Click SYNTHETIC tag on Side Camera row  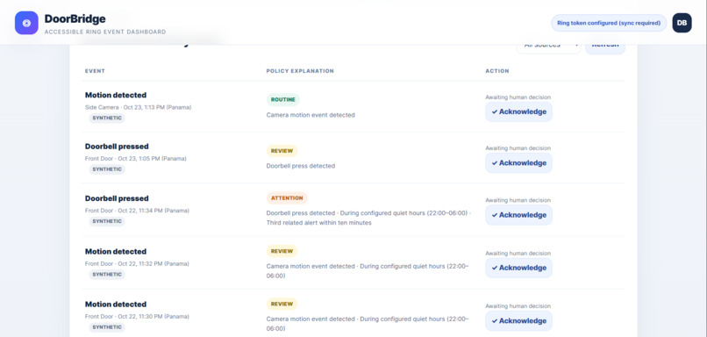coord(107,118)
